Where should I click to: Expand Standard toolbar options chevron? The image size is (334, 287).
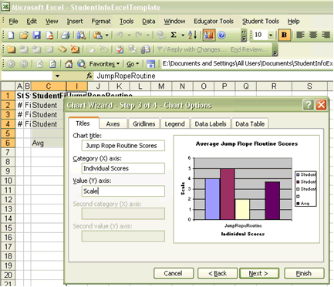(x=244, y=35)
